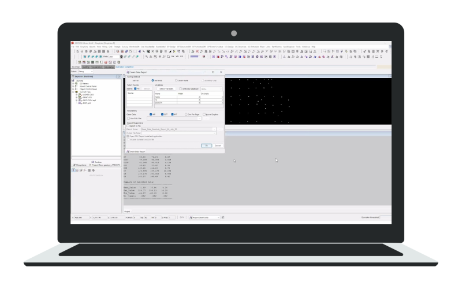Click the Dip value field in the status bar
Screen dimensions: 462x289
[x=147, y=217]
